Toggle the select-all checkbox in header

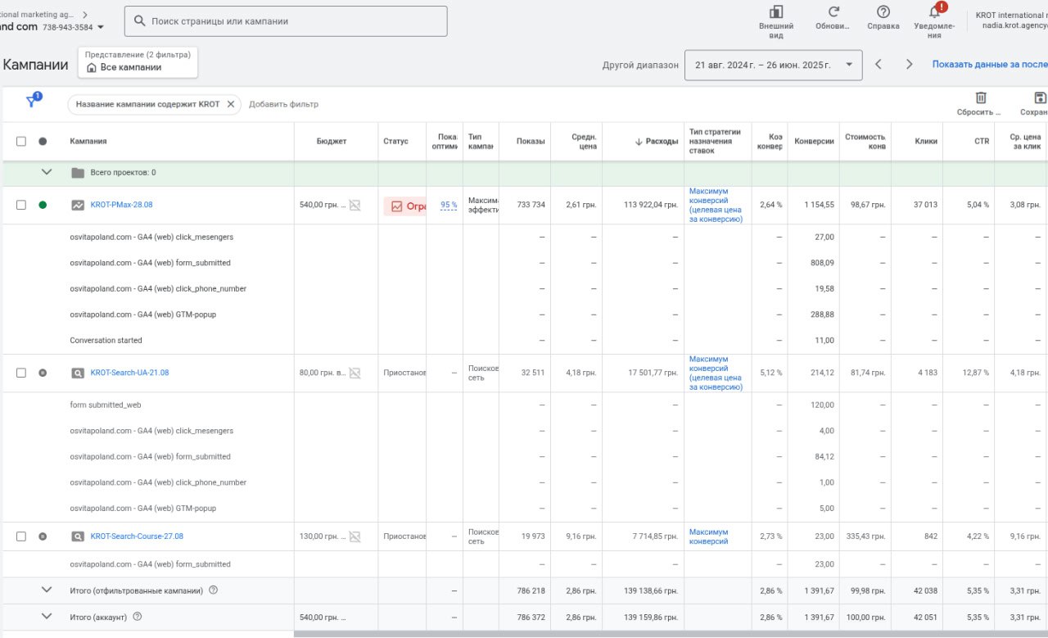(x=21, y=142)
